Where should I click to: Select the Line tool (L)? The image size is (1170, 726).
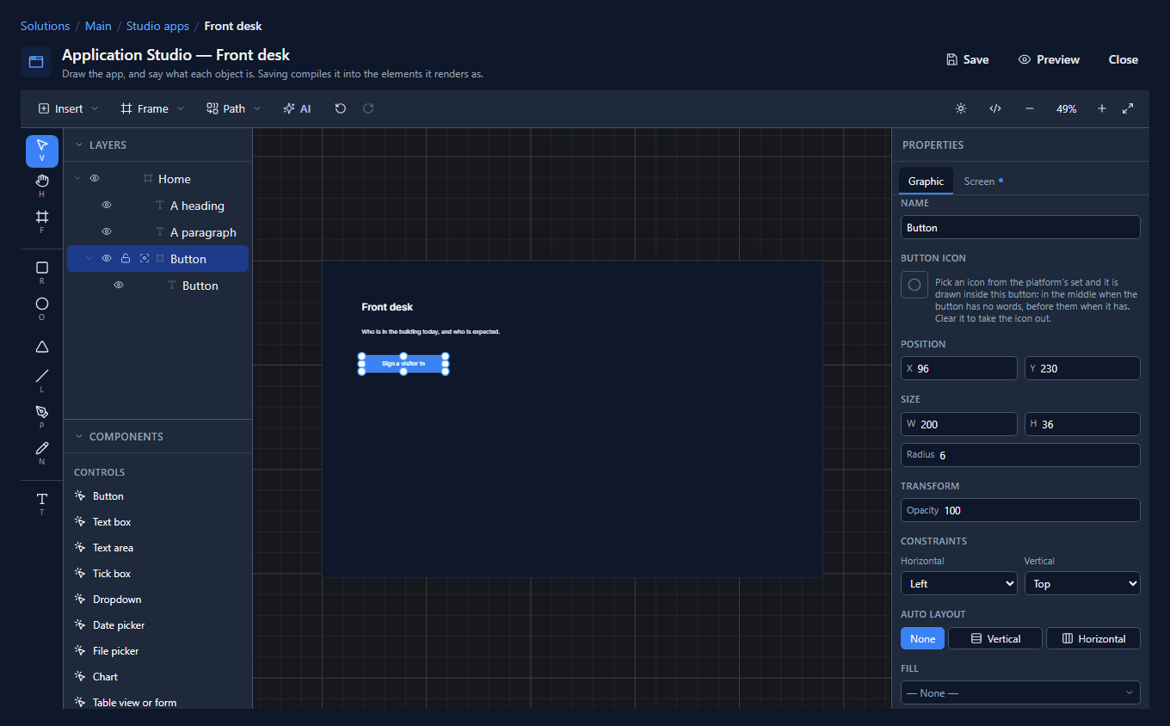click(x=42, y=381)
